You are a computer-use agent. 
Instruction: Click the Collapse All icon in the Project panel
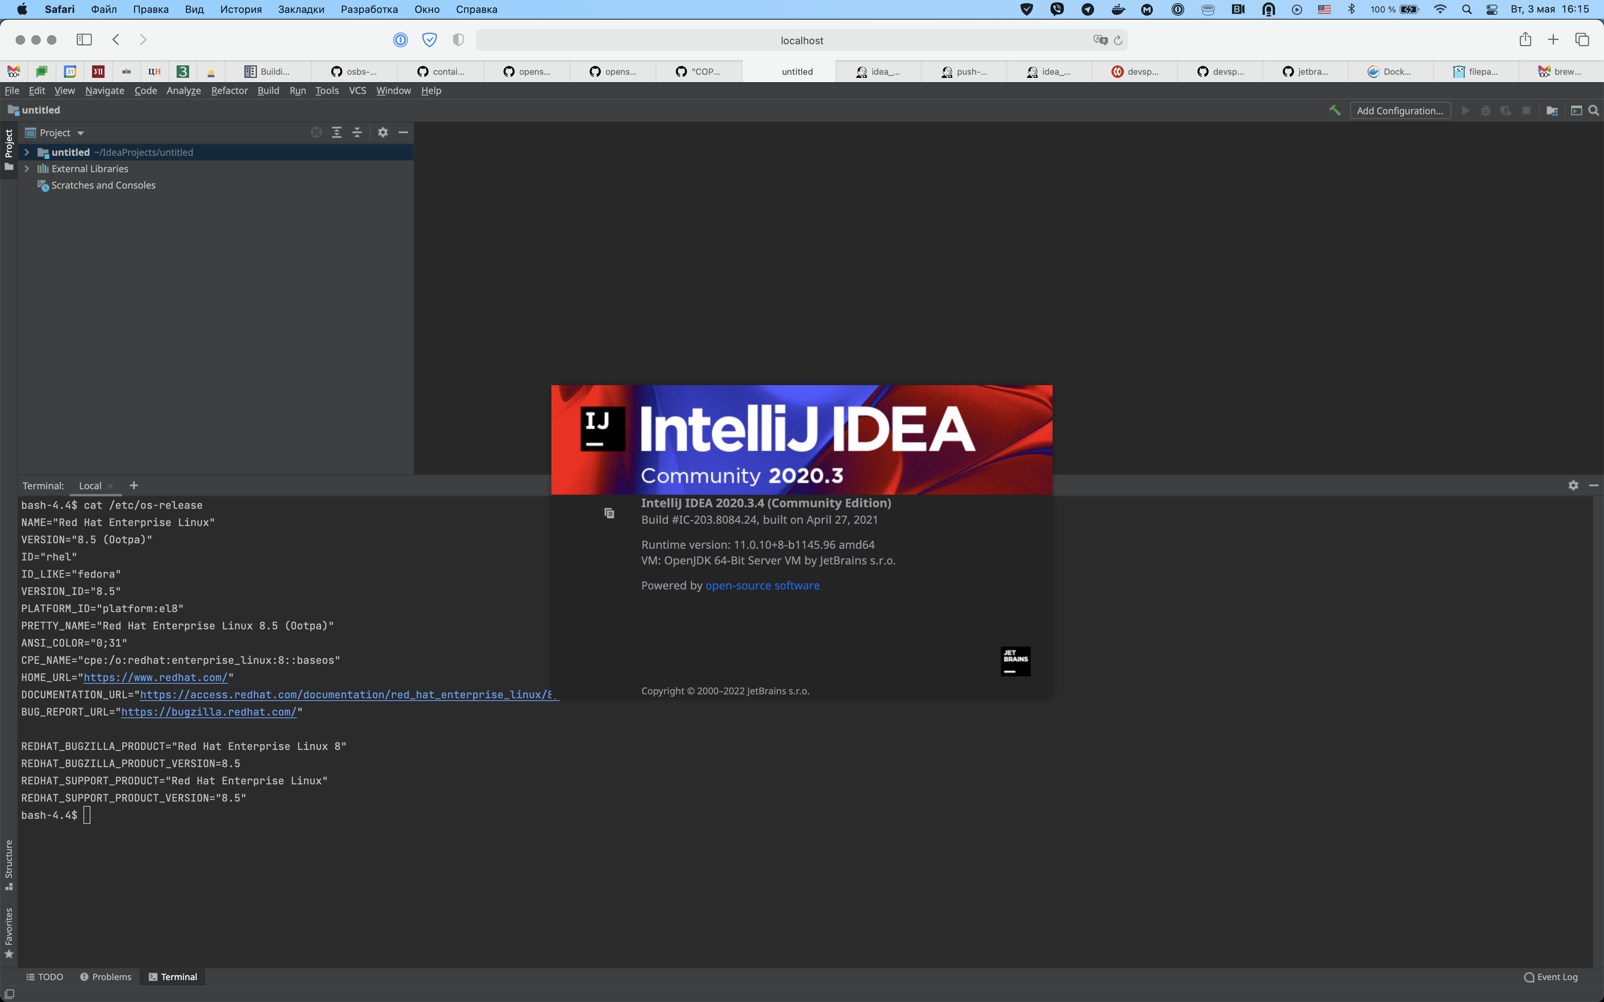tap(357, 133)
